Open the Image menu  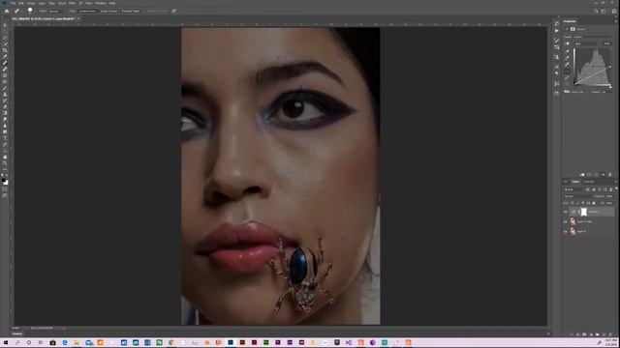31,3
